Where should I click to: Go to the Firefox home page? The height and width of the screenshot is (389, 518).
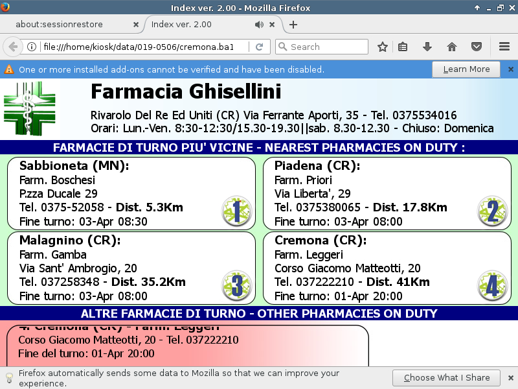(452, 47)
